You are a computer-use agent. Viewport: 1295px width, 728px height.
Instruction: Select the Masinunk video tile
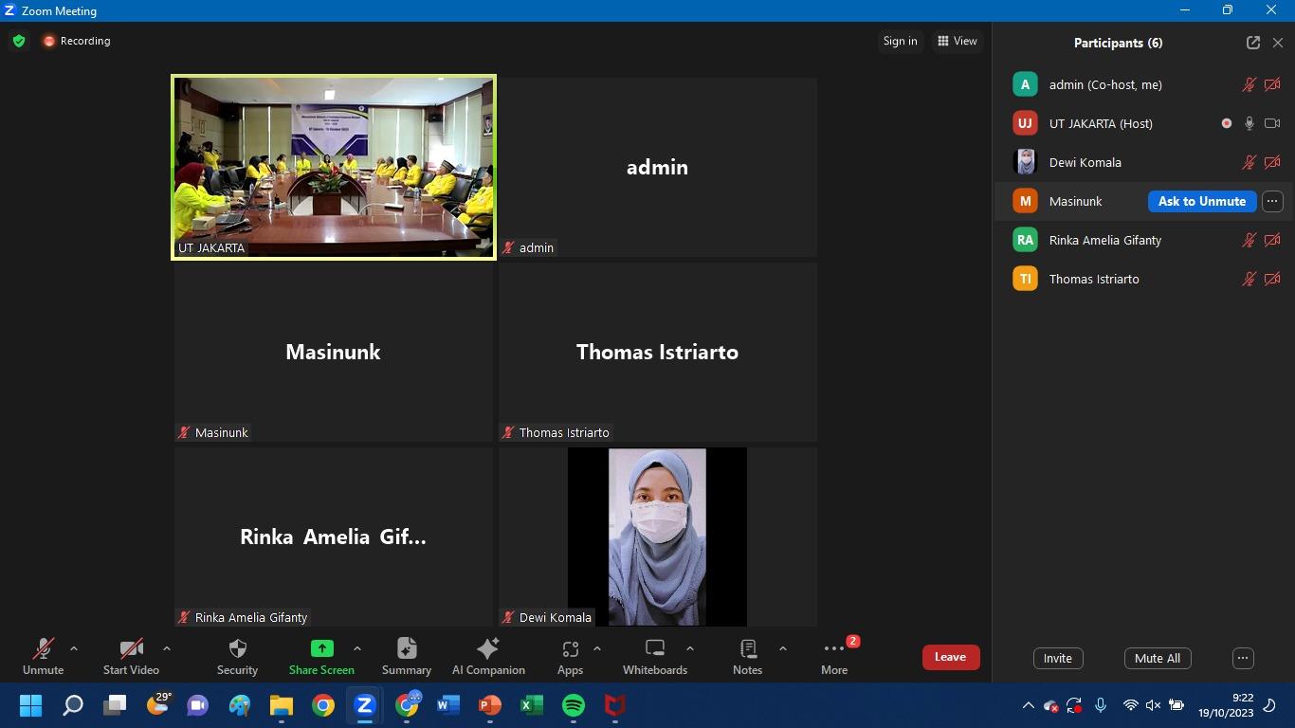(334, 352)
